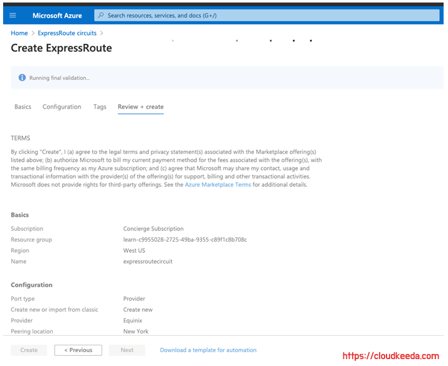Select the West US region value
Viewport: 448px width, 366px height.
(134, 250)
